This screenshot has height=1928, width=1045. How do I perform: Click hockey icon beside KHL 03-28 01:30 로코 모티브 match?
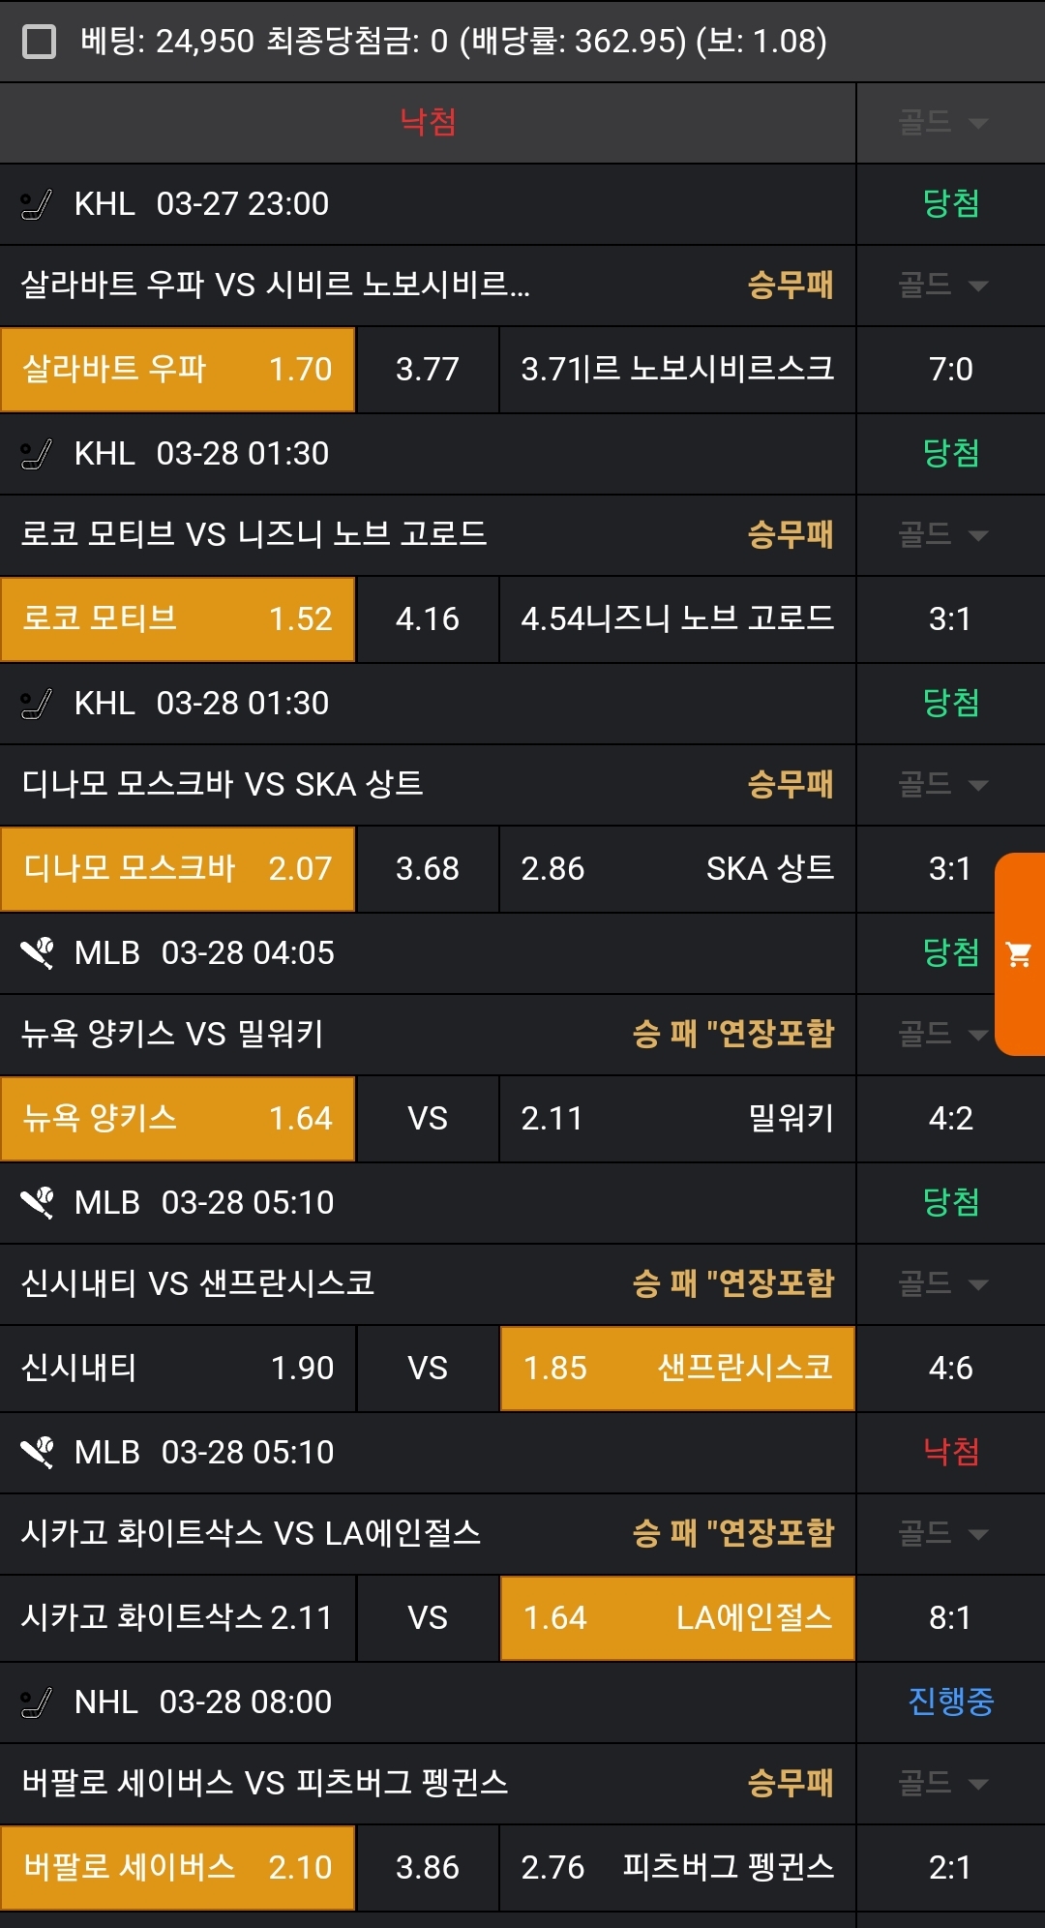36,455
